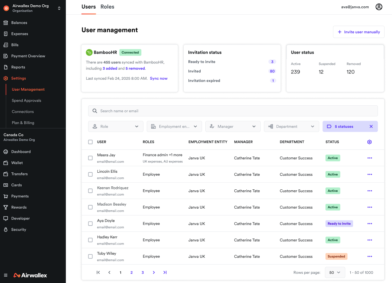Screen dimensions: 392x283
Task: Click the Invite user manually button
Action: coord(358,32)
